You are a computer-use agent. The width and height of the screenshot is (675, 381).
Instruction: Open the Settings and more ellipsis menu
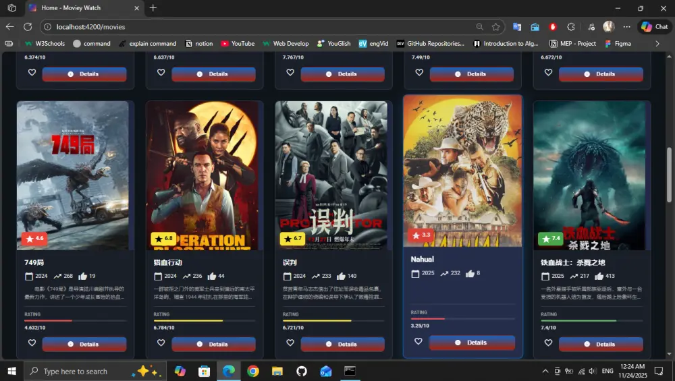pyautogui.click(x=627, y=27)
